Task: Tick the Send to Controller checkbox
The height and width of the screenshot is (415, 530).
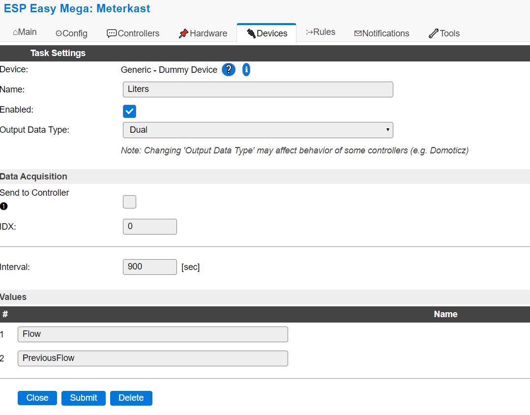Action: (129, 202)
